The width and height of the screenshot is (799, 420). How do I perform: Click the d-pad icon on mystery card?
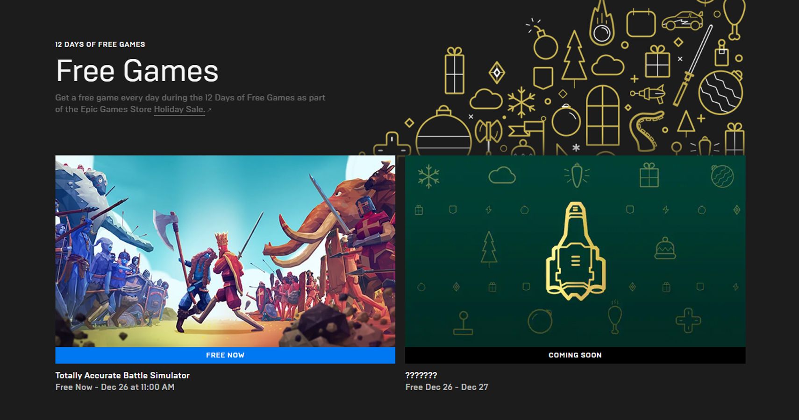point(688,321)
